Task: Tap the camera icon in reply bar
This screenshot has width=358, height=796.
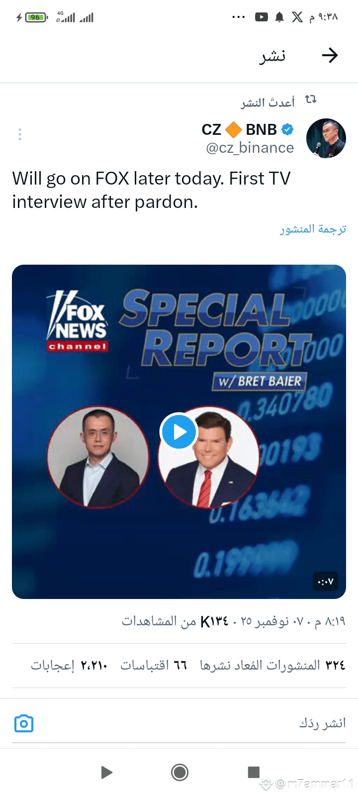Action: 24,723
